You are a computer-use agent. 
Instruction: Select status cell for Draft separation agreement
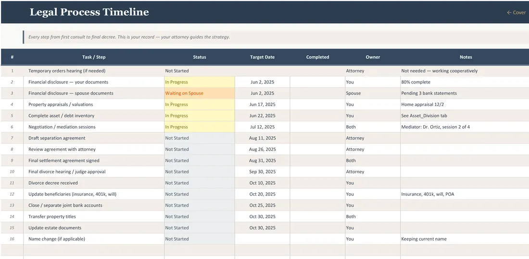[200, 138]
